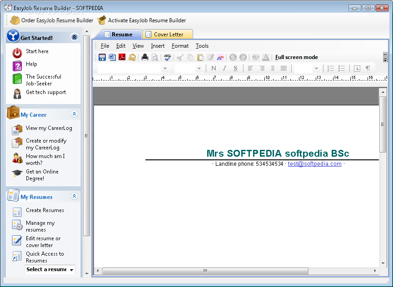Toggle underline S formatting button
This screenshot has width=393, height=287.
(x=235, y=68)
